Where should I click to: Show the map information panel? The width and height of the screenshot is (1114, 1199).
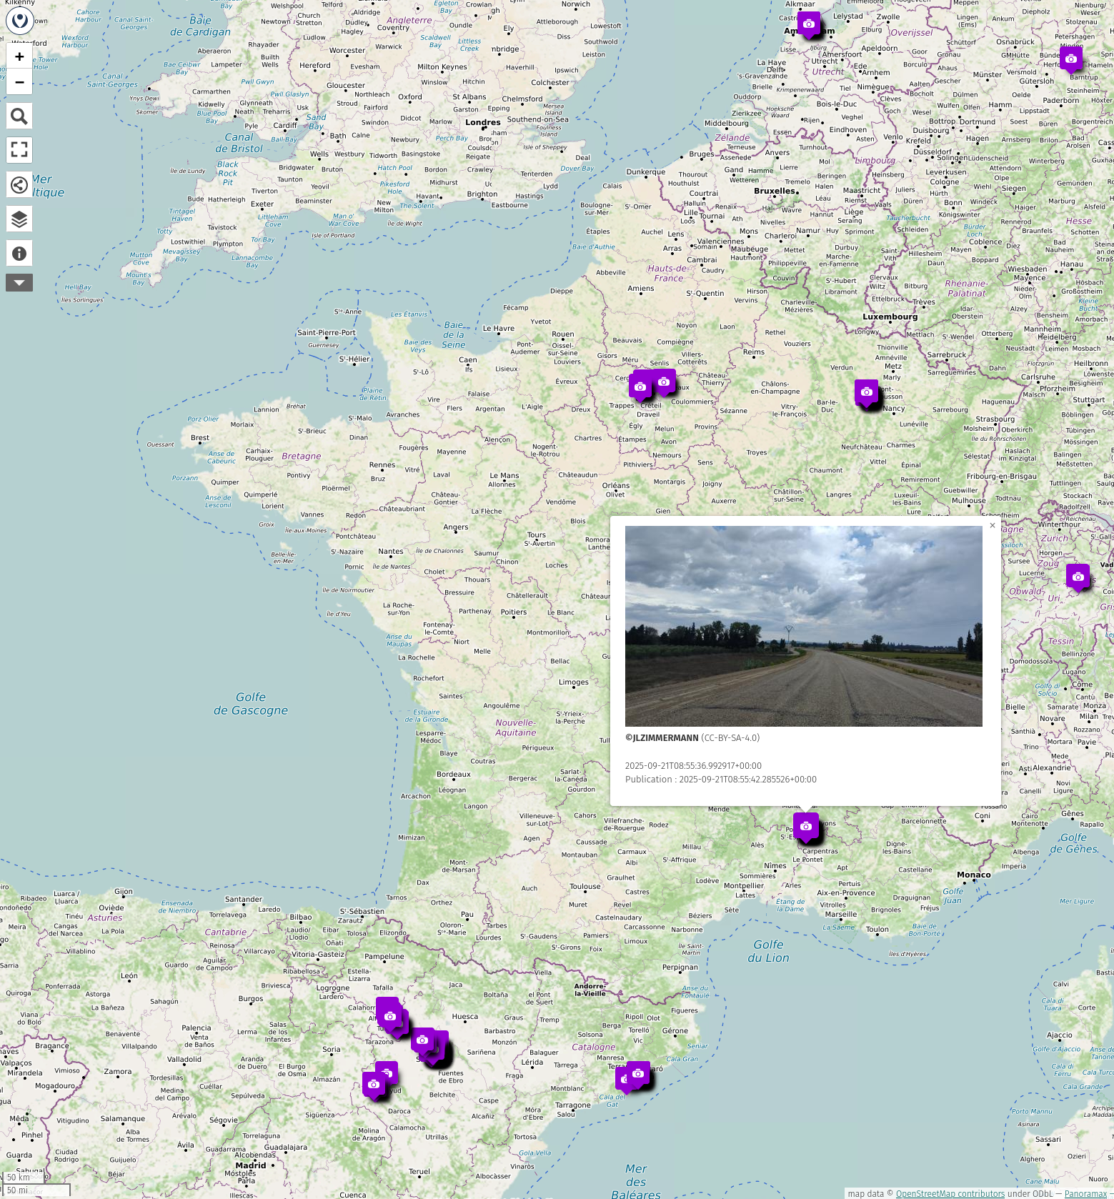[x=19, y=253]
